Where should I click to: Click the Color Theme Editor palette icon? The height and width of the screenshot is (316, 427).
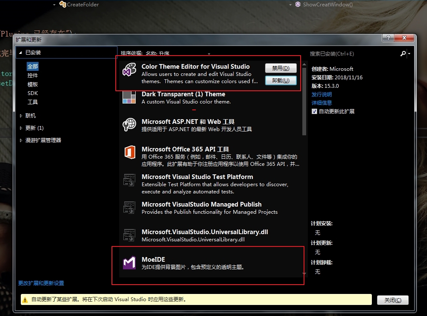tap(129, 70)
